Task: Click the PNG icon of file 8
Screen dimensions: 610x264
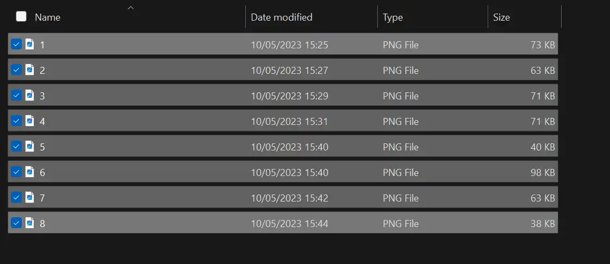Action: tap(29, 223)
